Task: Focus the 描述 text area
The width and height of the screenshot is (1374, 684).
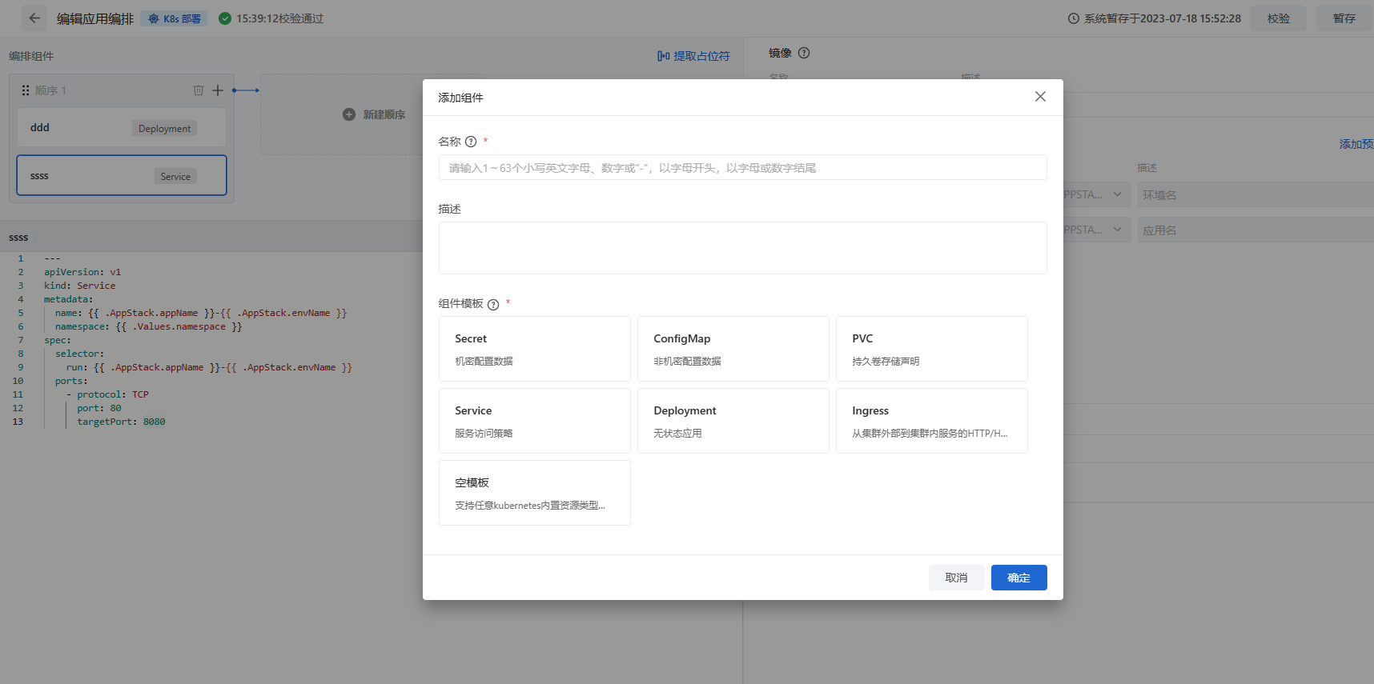Action: [x=743, y=248]
